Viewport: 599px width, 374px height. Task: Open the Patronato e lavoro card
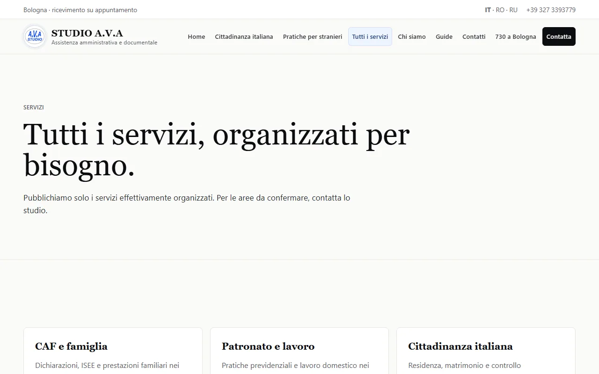[x=299, y=351]
